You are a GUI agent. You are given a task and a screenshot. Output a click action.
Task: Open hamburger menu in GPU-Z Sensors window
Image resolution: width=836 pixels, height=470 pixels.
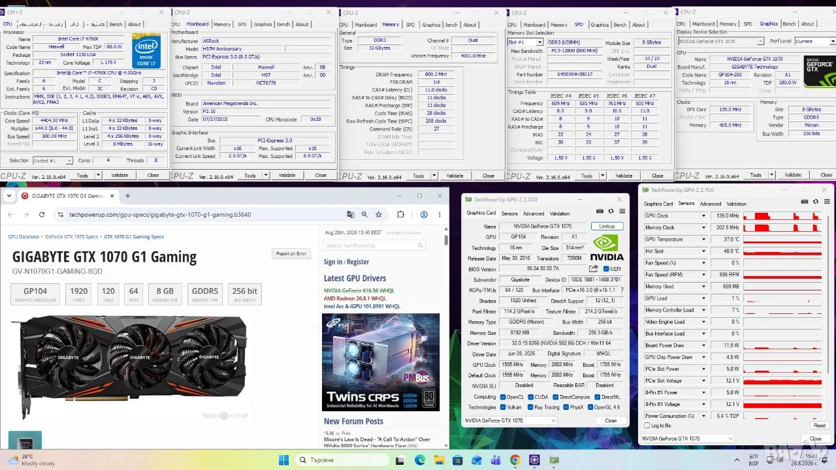(826, 202)
